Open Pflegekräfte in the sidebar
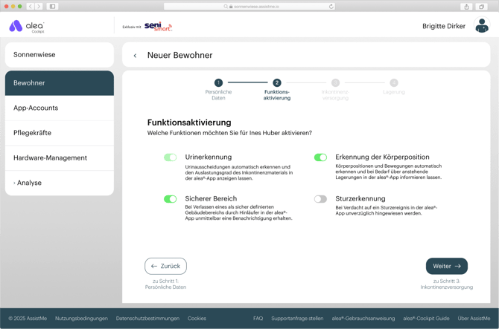The image size is (499, 329). pyautogui.click(x=32, y=133)
